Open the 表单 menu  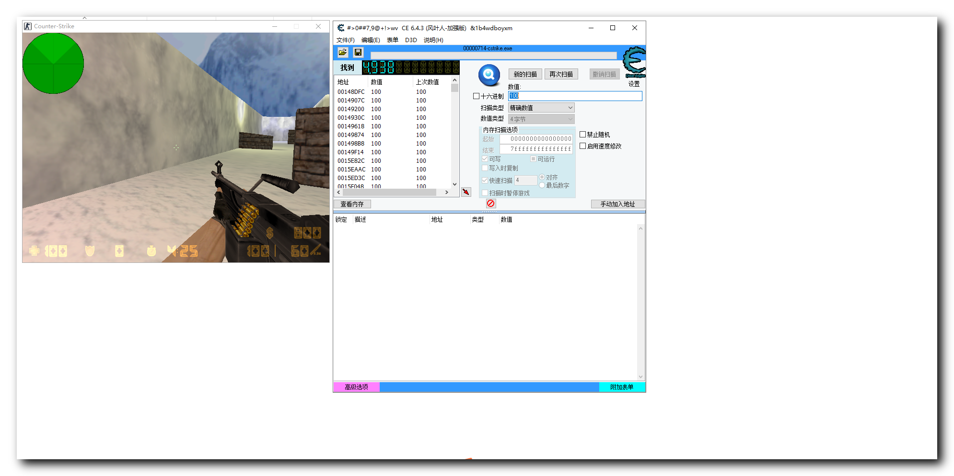click(393, 40)
